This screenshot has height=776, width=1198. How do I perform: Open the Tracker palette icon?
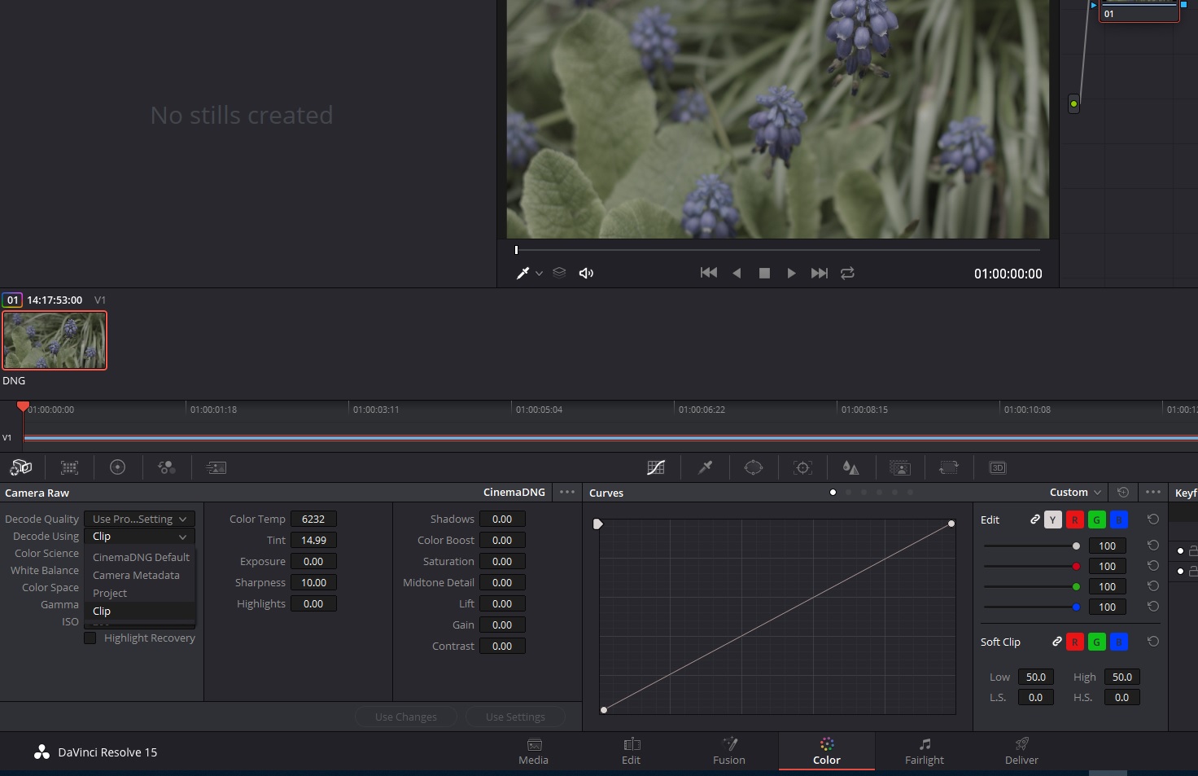coord(803,467)
